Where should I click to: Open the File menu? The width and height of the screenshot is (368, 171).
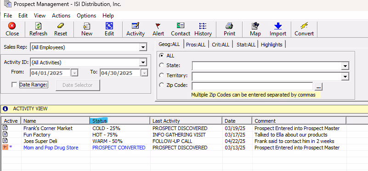8,16
